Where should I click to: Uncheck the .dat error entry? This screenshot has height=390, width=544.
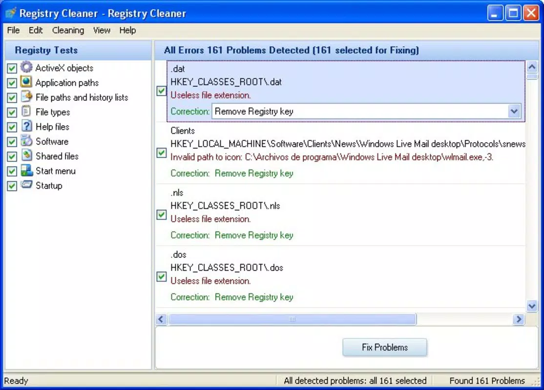click(x=161, y=91)
